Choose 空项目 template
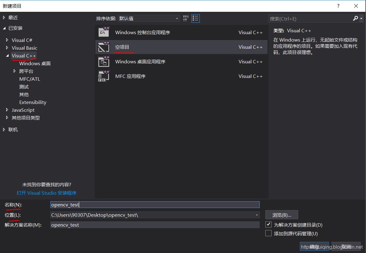This screenshot has width=366, height=253. pyautogui.click(x=181, y=47)
